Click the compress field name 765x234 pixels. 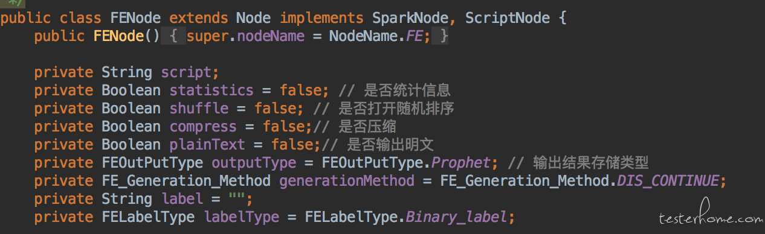pyautogui.click(x=202, y=127)
